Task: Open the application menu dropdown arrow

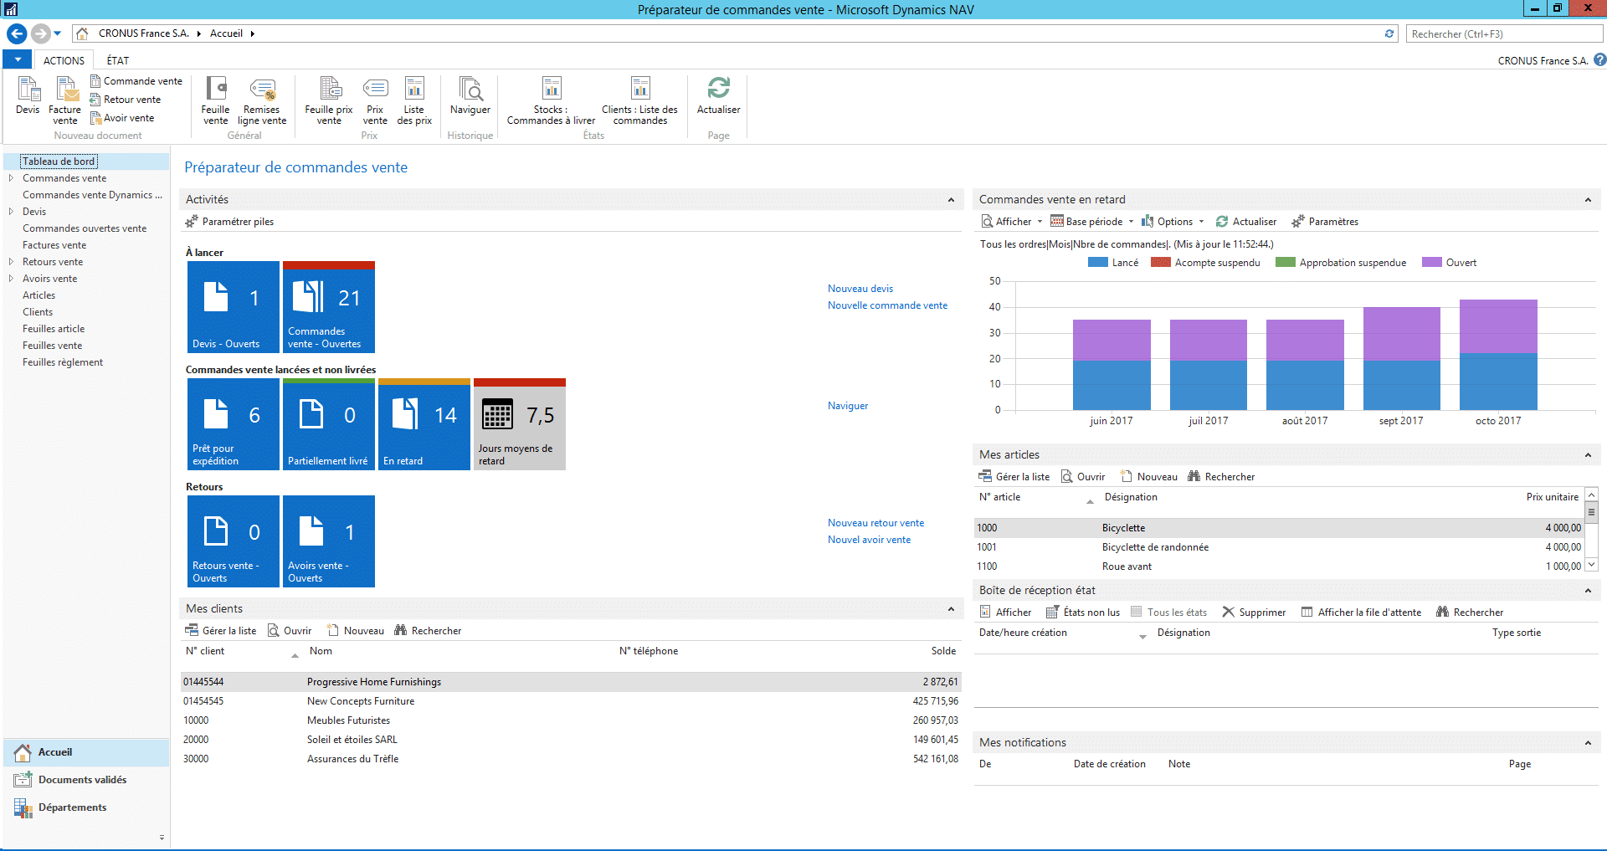Action: tap(18, 60)
